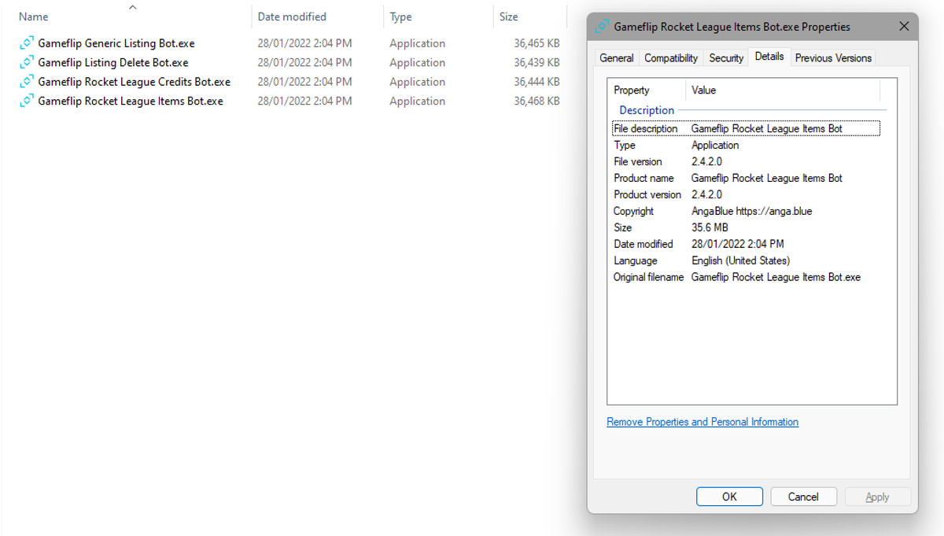
Task: Click the Apply button
Action: (x=877, y=496)
